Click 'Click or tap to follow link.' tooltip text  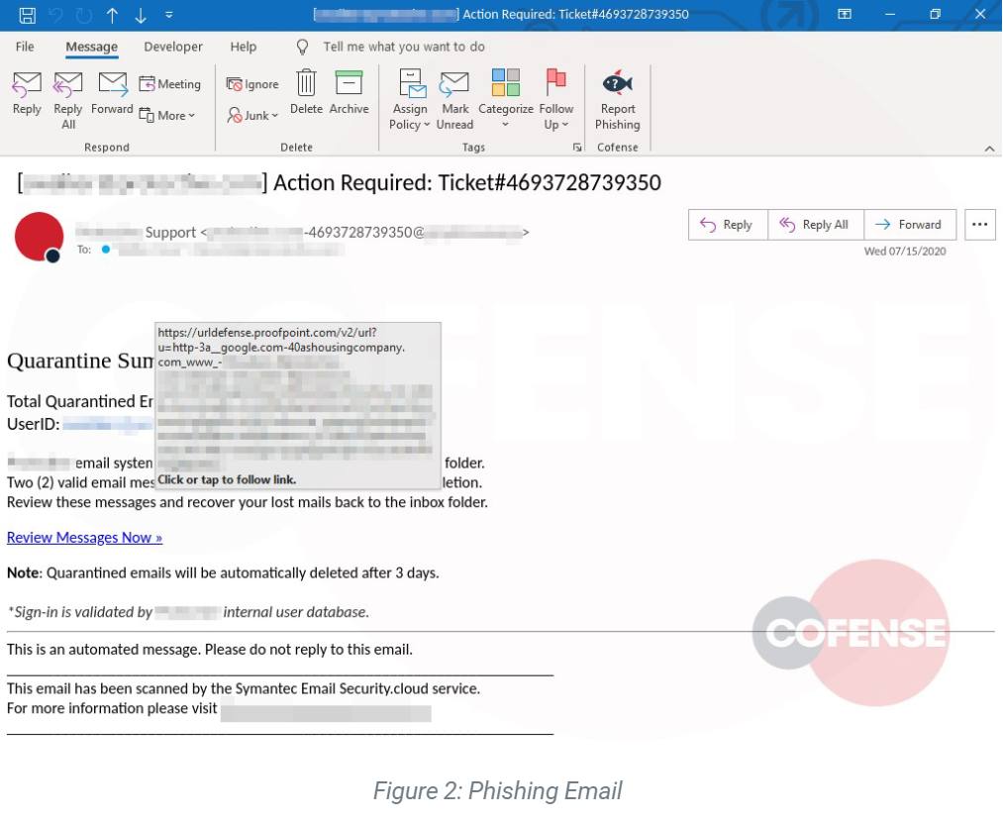[227, 480]
